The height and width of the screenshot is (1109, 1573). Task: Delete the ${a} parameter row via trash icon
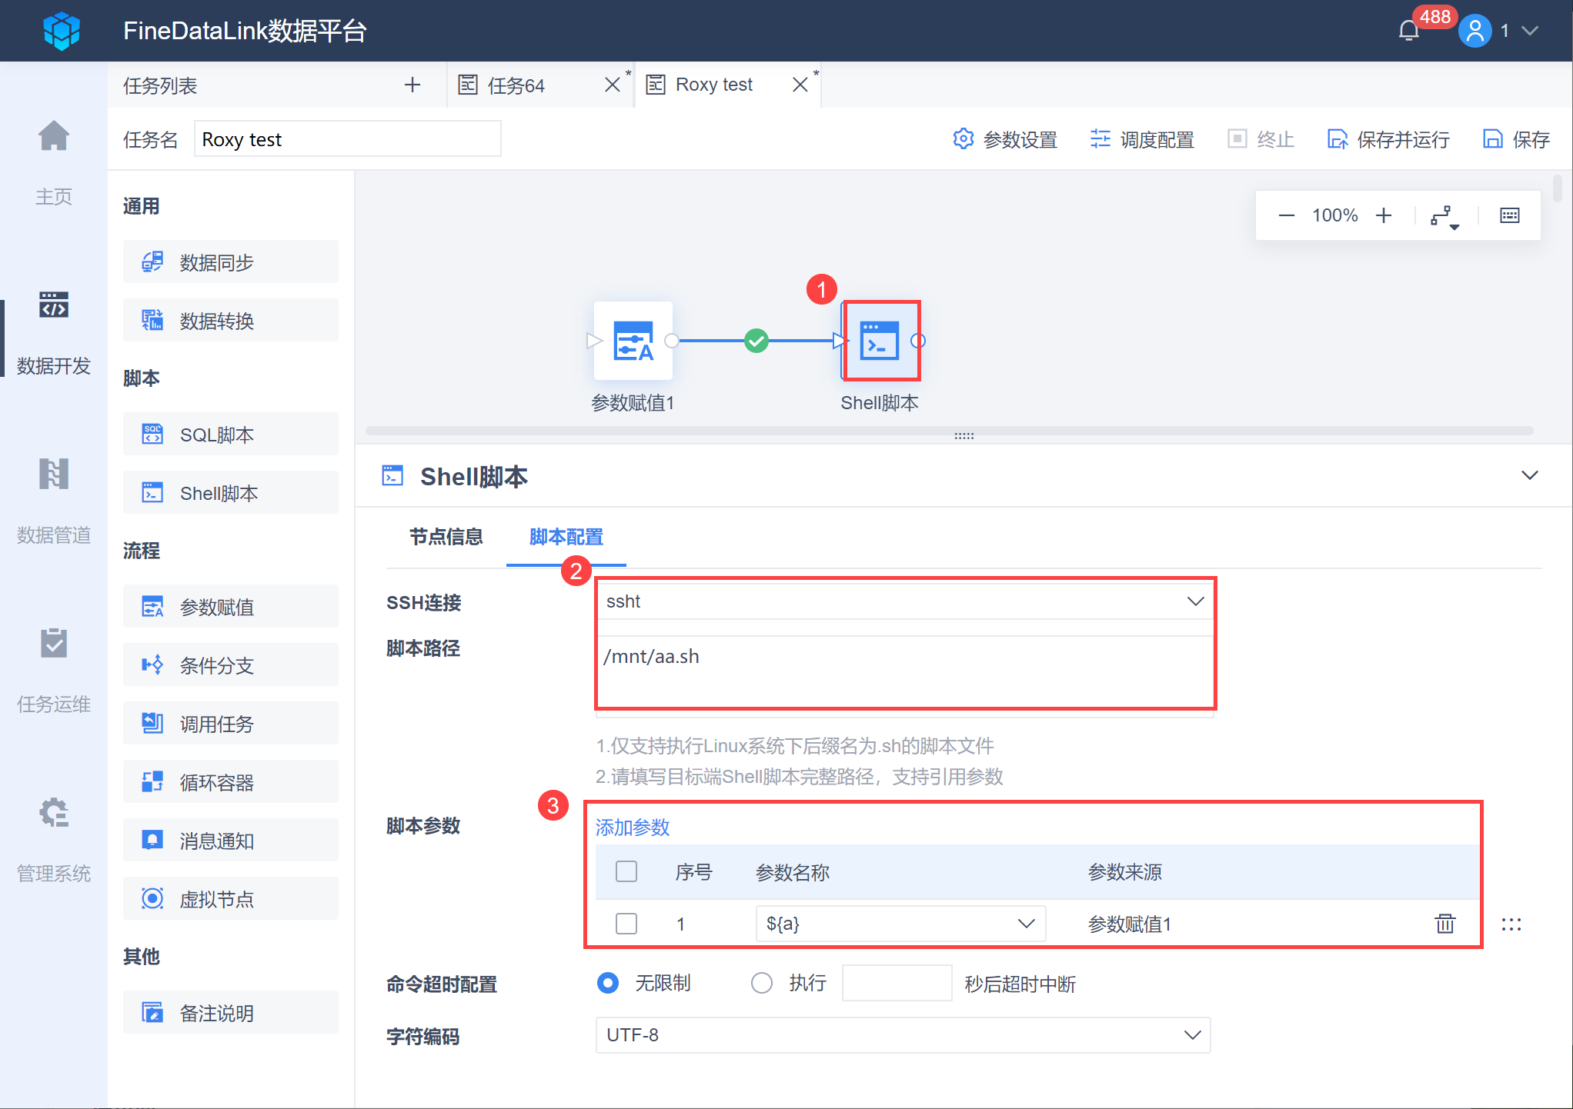coord(1444,923)
